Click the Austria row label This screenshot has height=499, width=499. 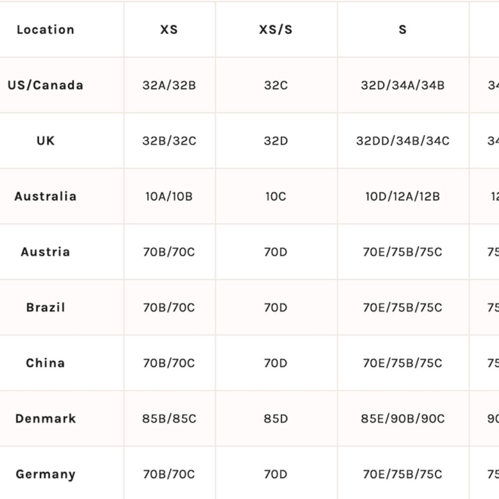coord(45,252)
